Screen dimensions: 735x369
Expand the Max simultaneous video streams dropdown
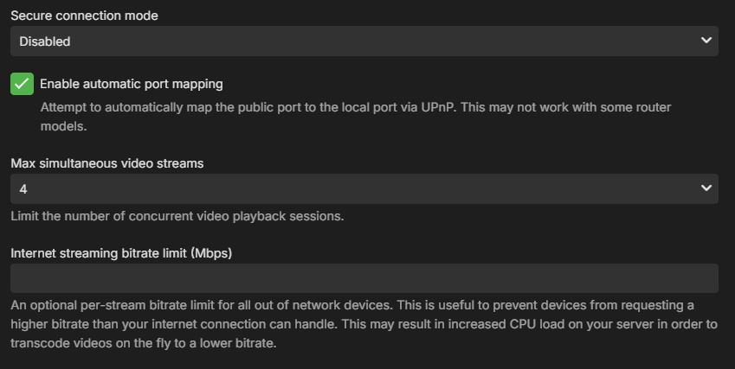coord(364,188)
